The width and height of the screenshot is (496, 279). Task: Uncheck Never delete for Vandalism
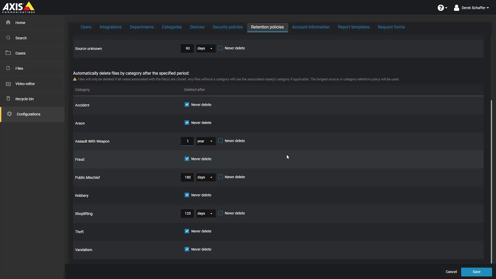coord(187,249)
